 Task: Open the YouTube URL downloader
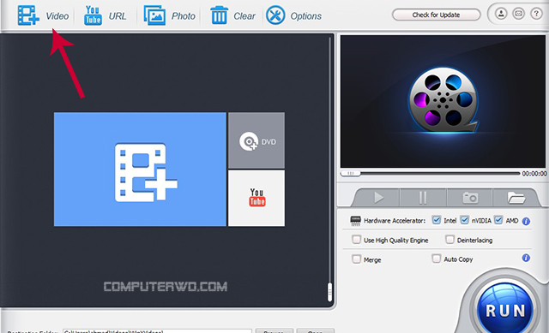point(105,15)
